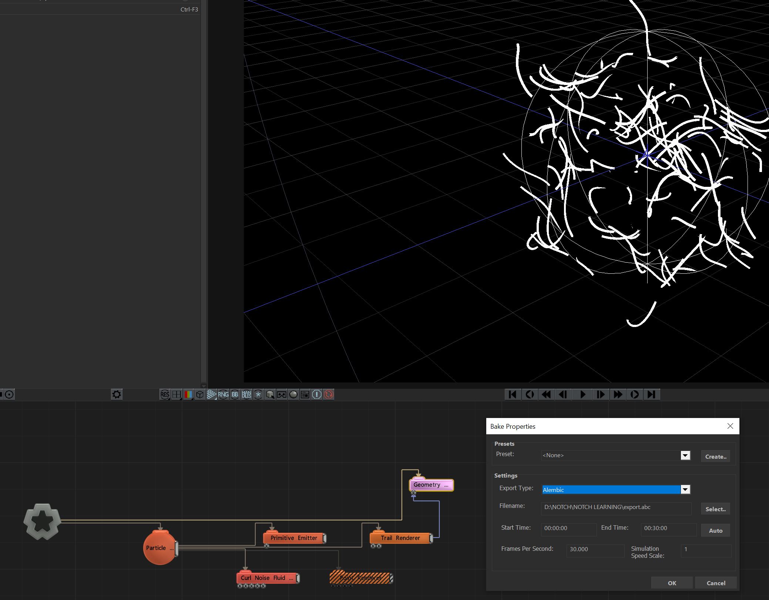
Task: Close the Bake Properties dialog
Action: (730, 426)
